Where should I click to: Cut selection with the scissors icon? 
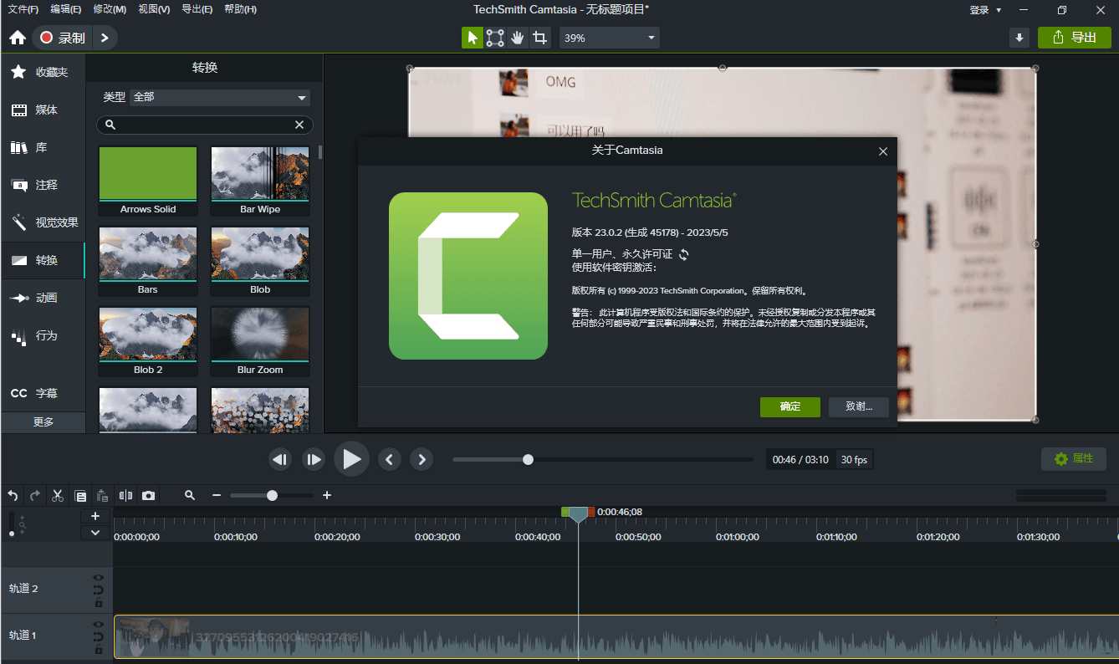pyautogui.click(x=57, y=495)
